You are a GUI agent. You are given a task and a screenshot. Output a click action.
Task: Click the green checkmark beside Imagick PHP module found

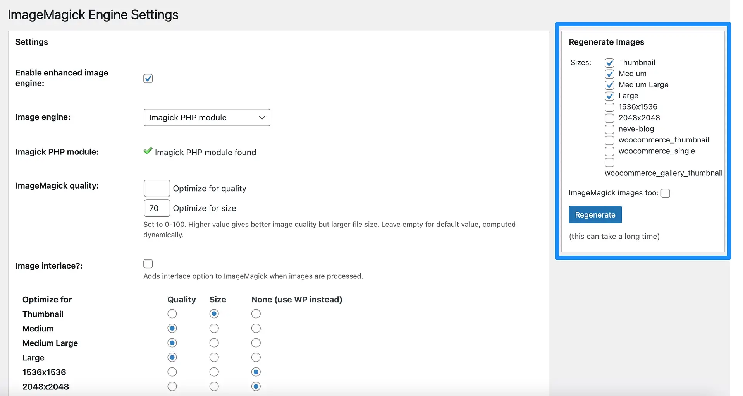point(148,151)
